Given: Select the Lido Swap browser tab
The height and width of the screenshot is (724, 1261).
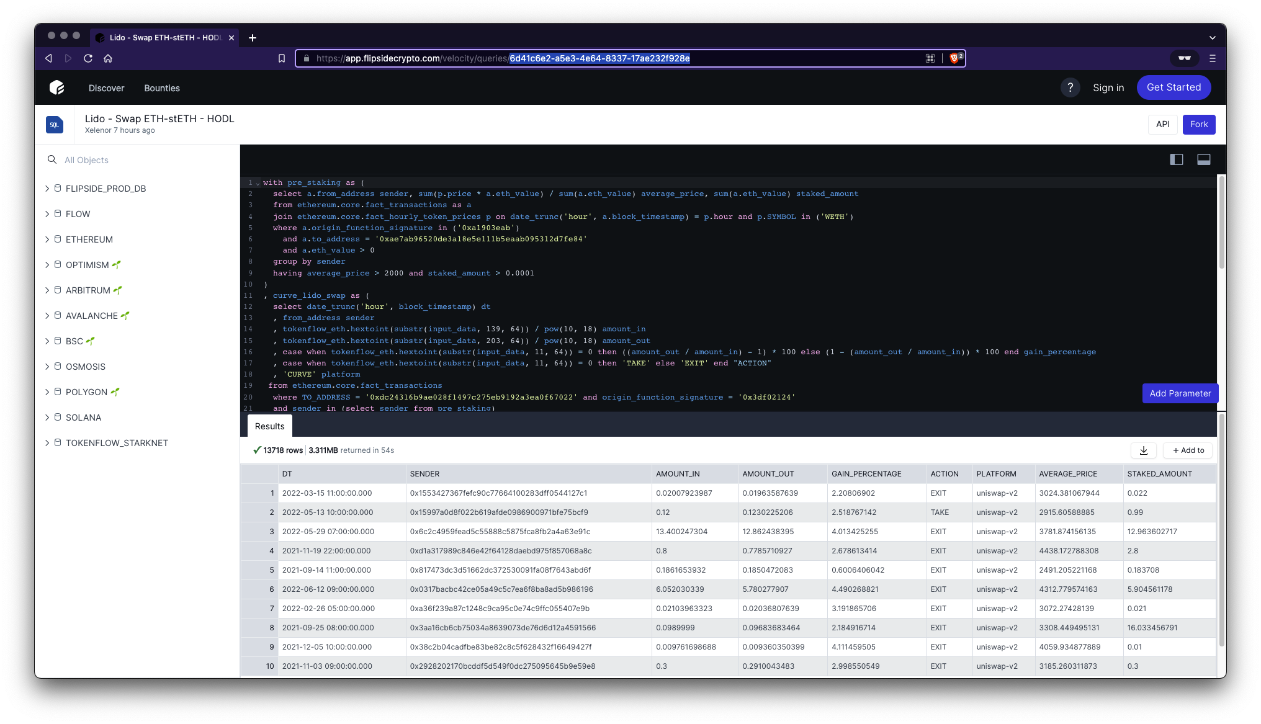Looking at the screenshot, I should click(166, 38).
